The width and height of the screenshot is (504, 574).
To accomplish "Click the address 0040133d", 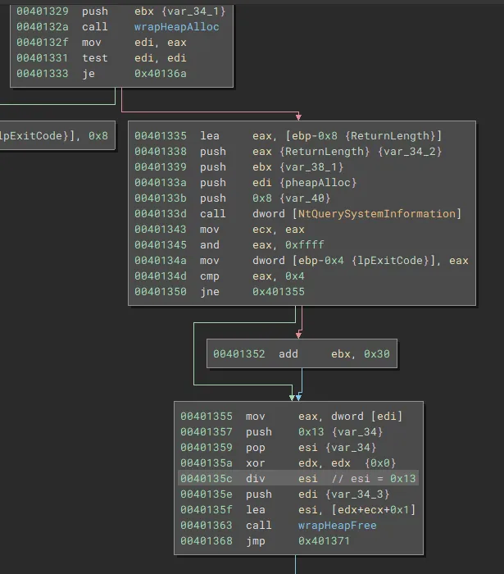I will coord(160,213).
